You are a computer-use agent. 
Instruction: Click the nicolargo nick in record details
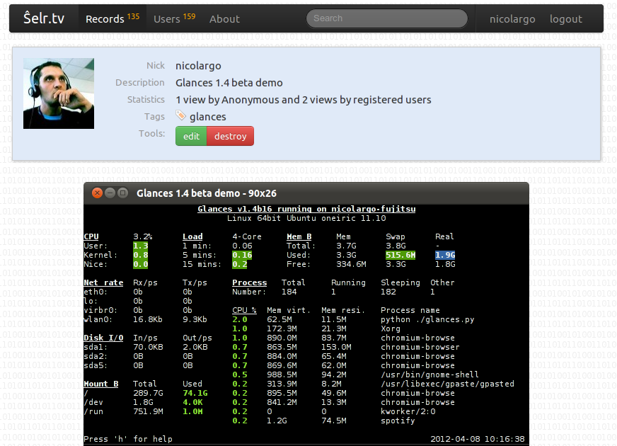coord(198,66)
